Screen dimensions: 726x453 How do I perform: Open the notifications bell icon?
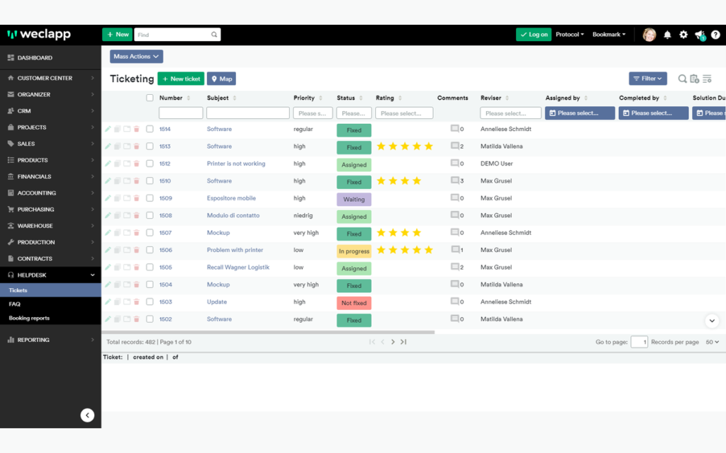pos(667,35)
